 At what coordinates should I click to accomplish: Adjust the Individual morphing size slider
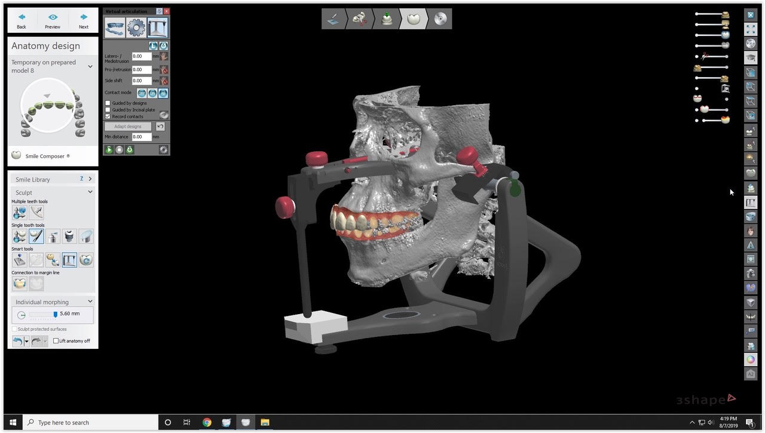coord(55,314)
